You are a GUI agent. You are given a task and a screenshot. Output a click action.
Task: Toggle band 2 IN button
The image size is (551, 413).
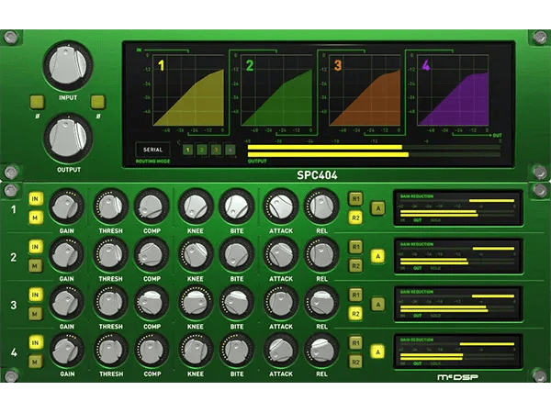[x=36, y=247]
